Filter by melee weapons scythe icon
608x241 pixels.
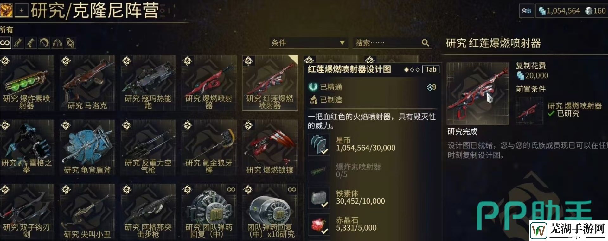[x=44, y=43]
